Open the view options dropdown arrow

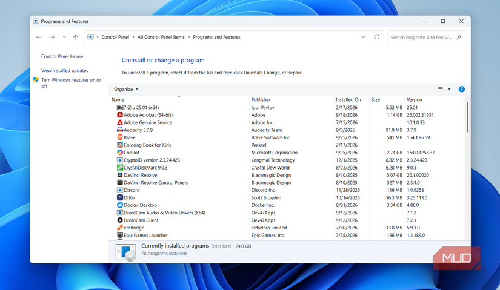(449, 89)
